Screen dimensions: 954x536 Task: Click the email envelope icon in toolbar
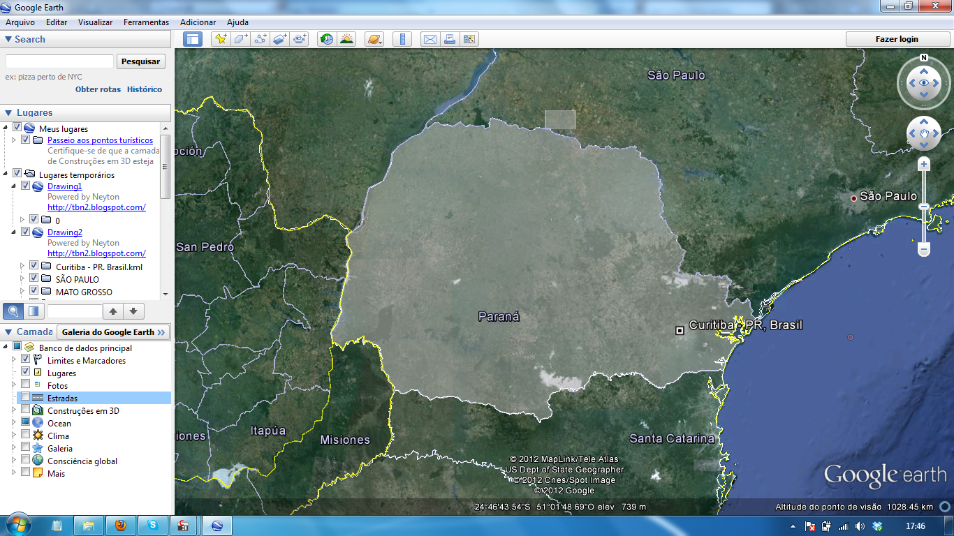[430, 39]
